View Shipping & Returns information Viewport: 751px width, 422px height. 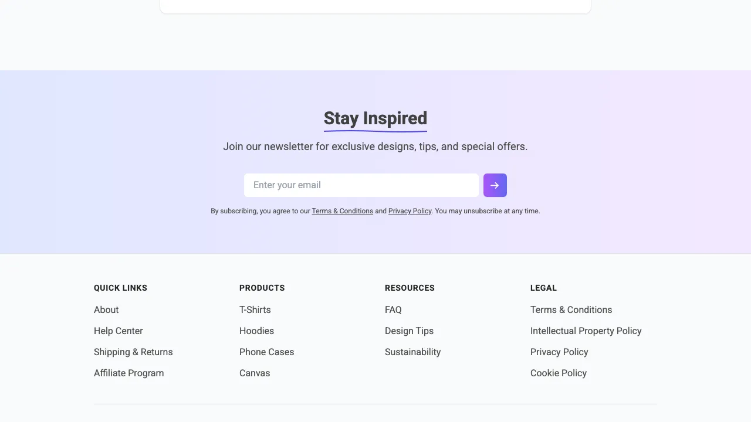click(x=133, y=352)
